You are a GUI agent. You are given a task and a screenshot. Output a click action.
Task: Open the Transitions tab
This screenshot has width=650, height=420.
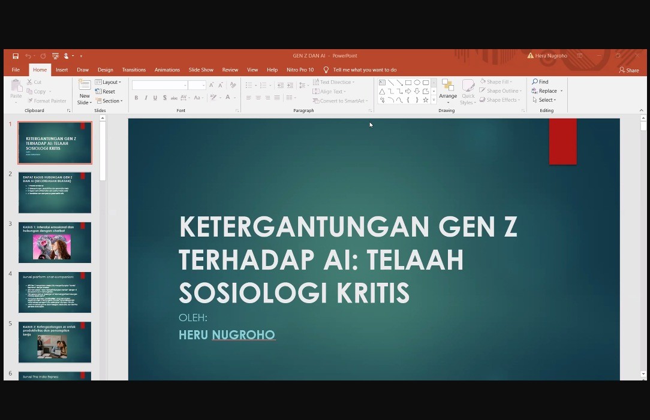pyautogui.click(x=134, y=70)
